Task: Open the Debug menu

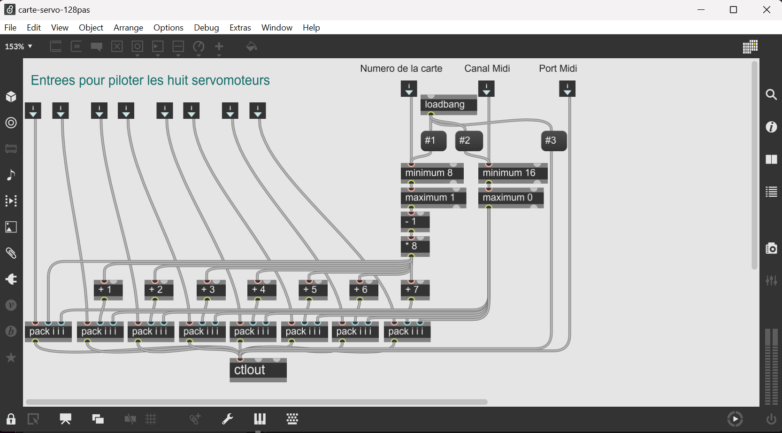Action: [x=207, y=28]
